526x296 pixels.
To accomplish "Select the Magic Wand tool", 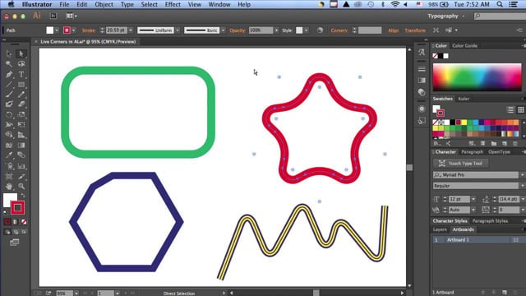I will point(9,64).
